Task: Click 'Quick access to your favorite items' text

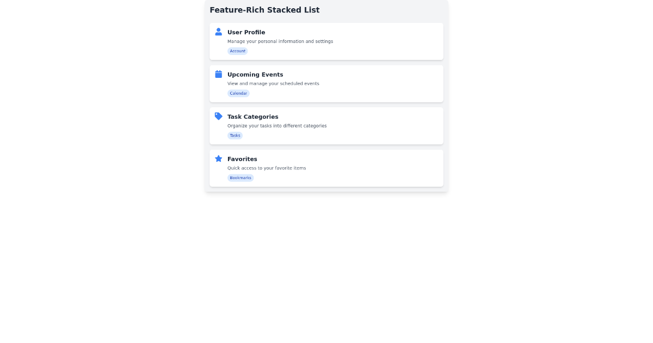Action: 267,168
